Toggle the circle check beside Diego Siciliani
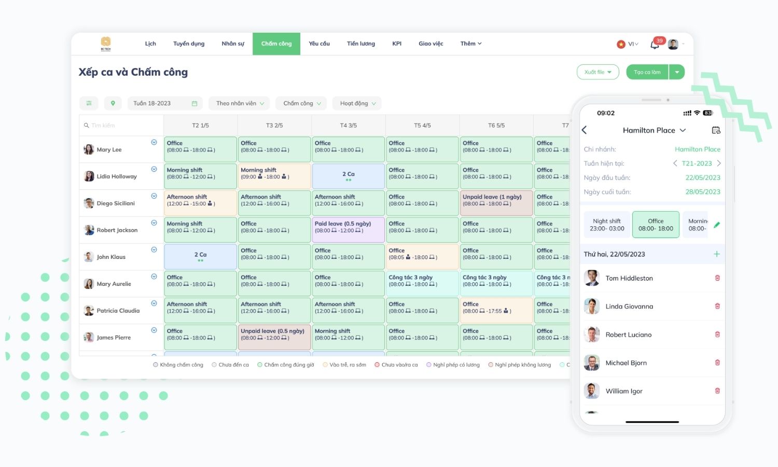 (x=154, y=196)
